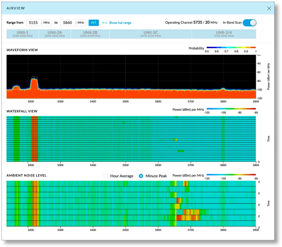Click the Ambient Noise Level power color scale

231,174
